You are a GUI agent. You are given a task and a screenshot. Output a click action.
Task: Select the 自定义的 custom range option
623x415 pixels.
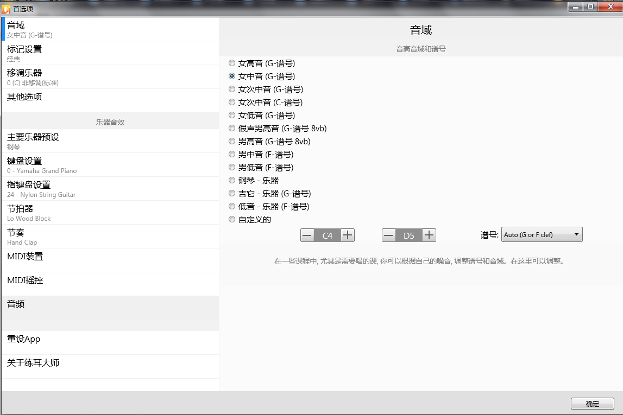232,220
